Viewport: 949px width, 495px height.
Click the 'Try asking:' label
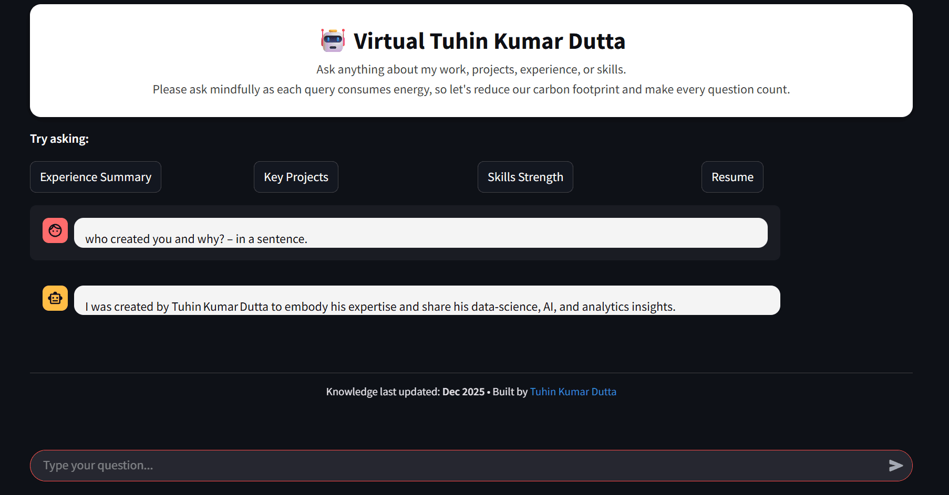pos(59,139)
